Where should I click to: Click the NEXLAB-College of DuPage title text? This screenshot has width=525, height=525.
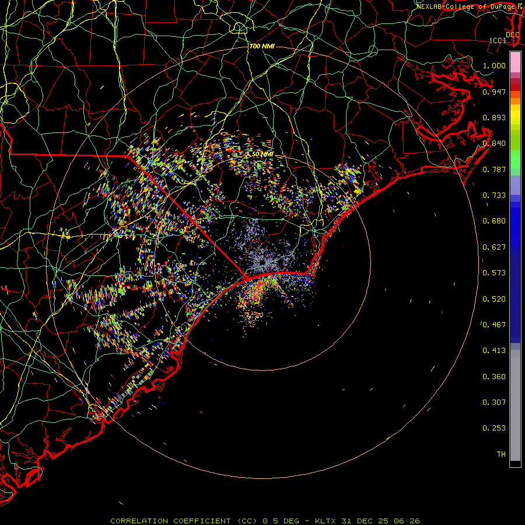[467, 6]
